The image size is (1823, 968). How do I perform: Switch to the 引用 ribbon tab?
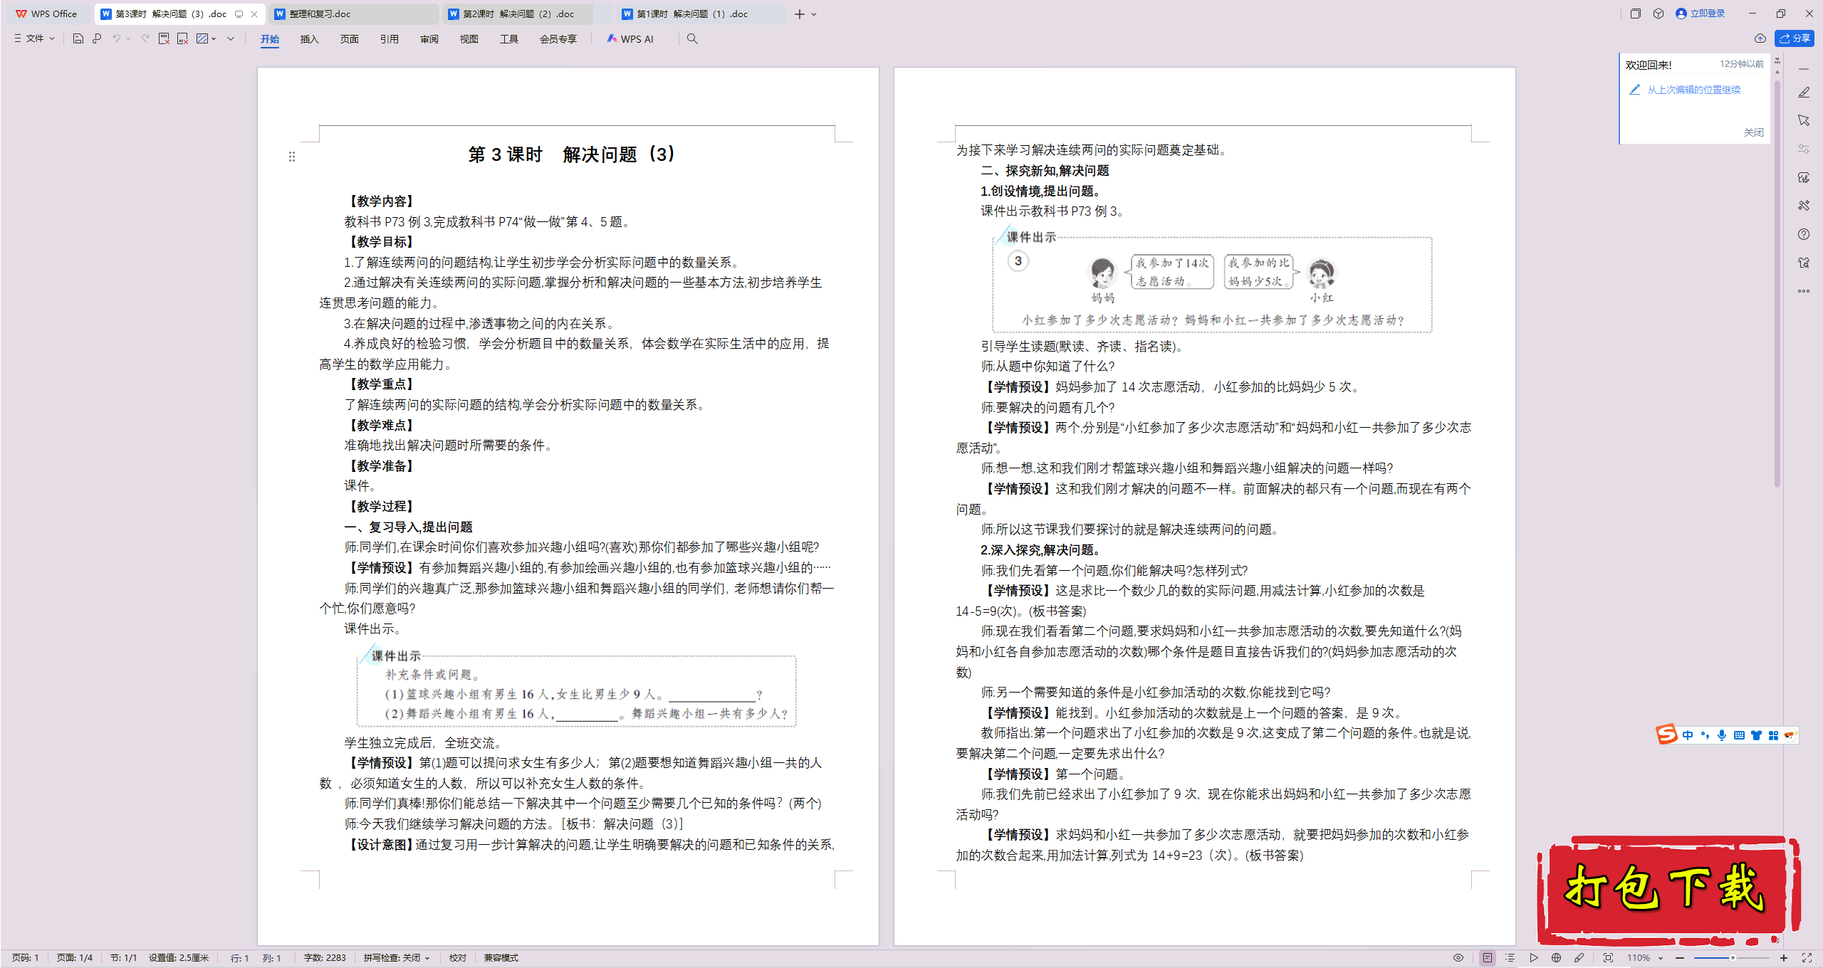pos(389,39)
